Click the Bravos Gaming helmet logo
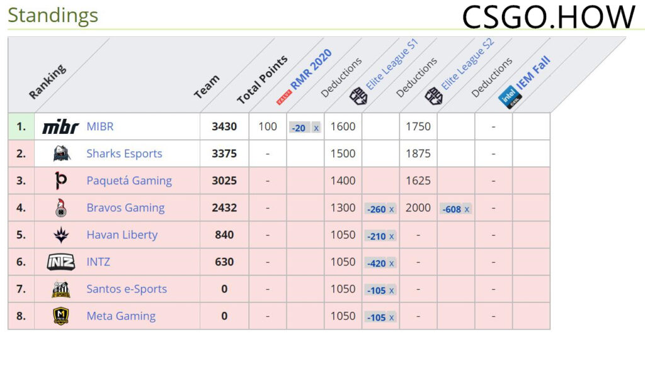 pyautogui.click(x=61, y=208)
